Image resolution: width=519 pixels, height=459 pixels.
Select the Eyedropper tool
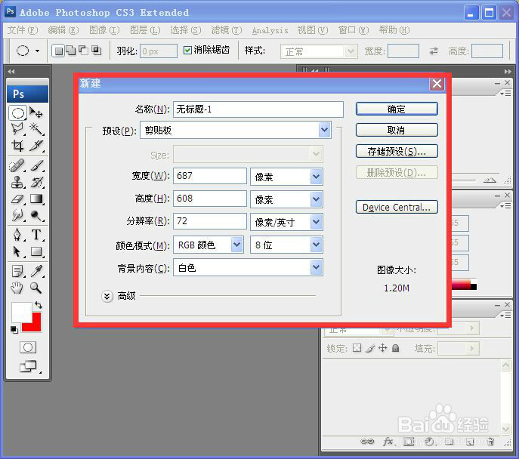point(36,271)
